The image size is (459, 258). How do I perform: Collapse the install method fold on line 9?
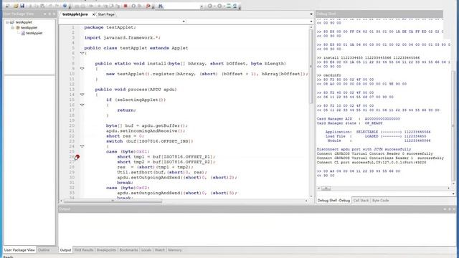pyautogui.click(x=82, y=69)
